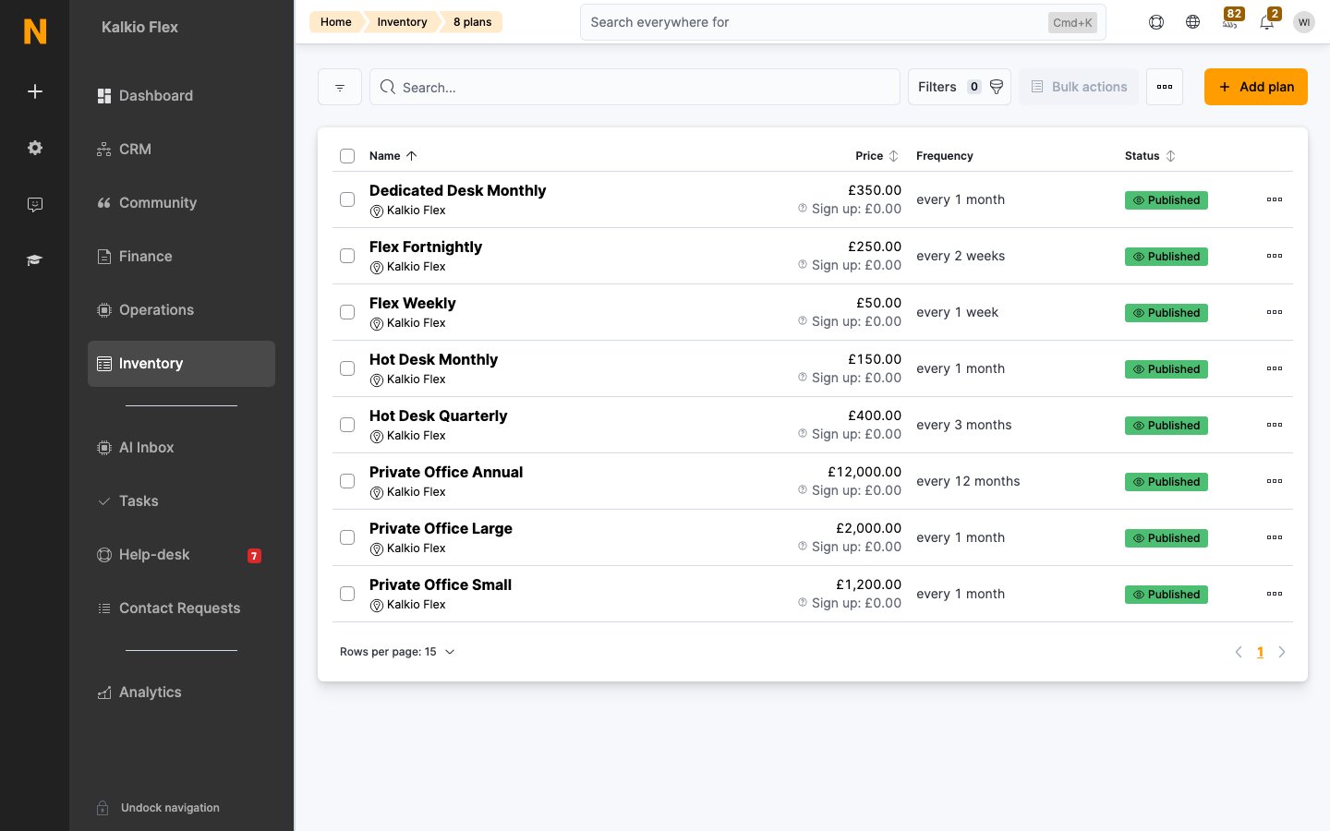
Task: Click the graduation cap icon
Action: click(x=35, y=260)
